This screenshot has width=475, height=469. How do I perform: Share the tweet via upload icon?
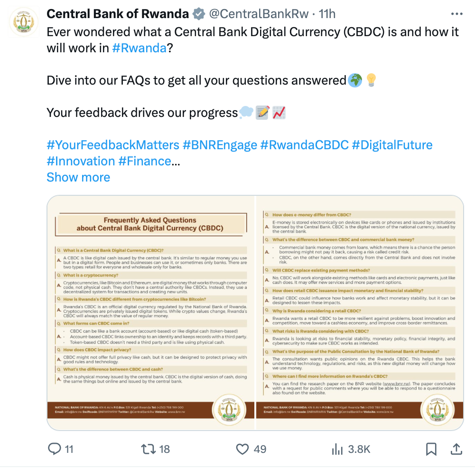tap(456, 449)
